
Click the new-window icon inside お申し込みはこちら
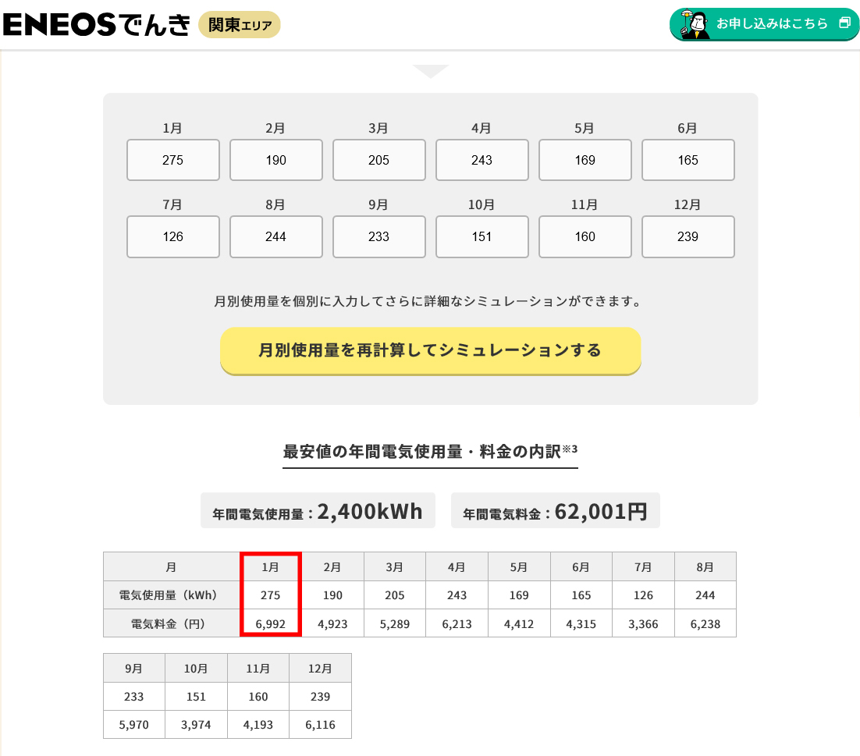[x=844, y=24]
